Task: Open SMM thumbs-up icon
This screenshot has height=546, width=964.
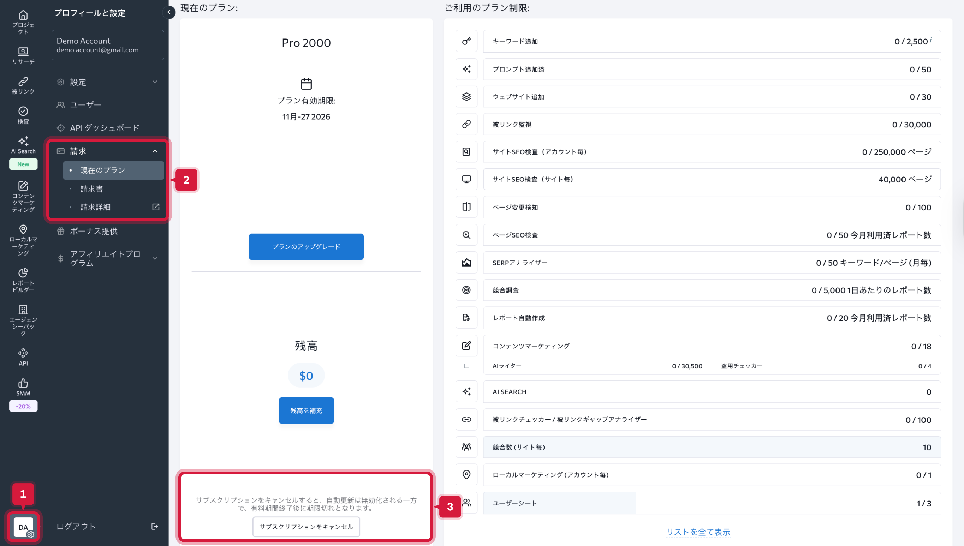Action: (23, 383)
